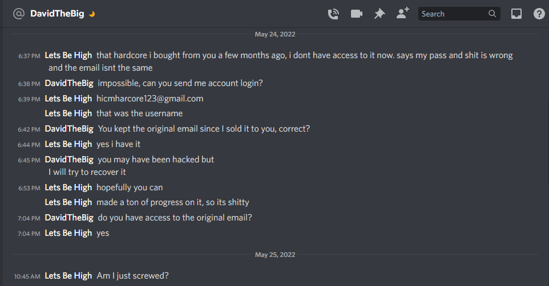This screenshot has width=549, height=286.
Task: Click the @ icon beside DavidTheBig
Action: (x=19, y=14)
